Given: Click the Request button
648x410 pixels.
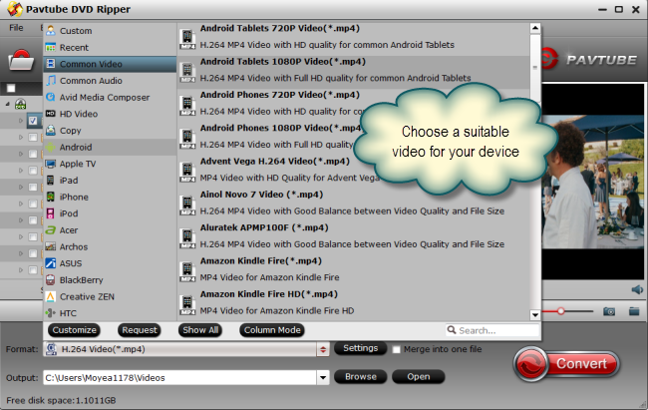Looking at the screenshot, I should [140, 330].
